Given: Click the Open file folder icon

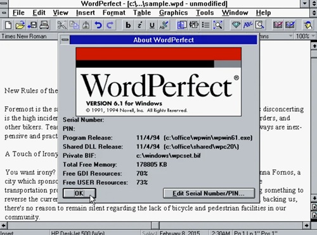Looking at the screenshot, I should [x=20, y=25].
